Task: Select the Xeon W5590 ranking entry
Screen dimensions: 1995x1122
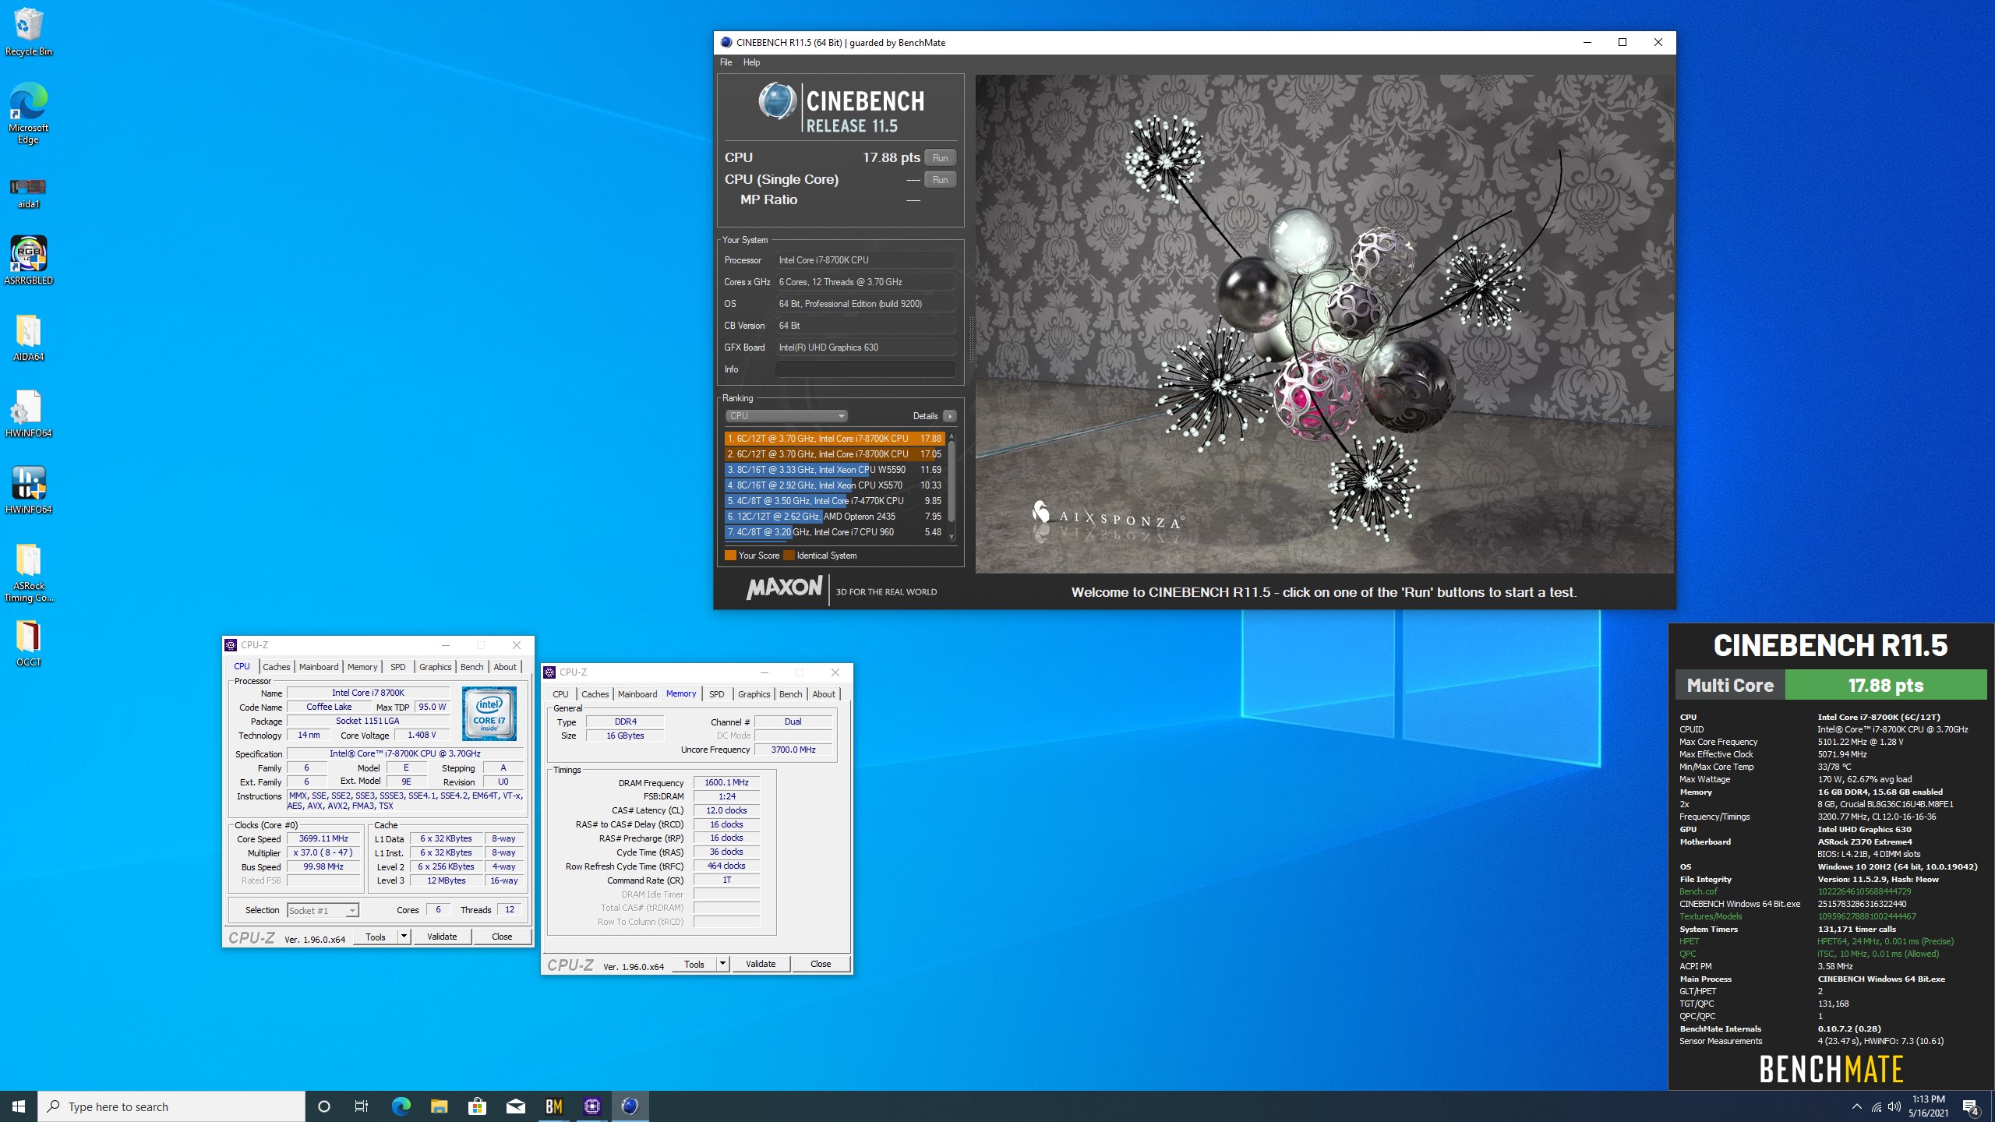Action: click(x=834, y=470)
